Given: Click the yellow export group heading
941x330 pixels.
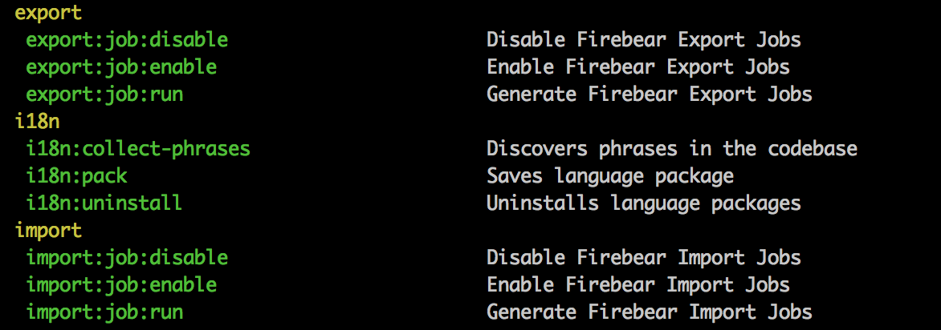Looking at the screenshot, I should click(x=48, y=13).
